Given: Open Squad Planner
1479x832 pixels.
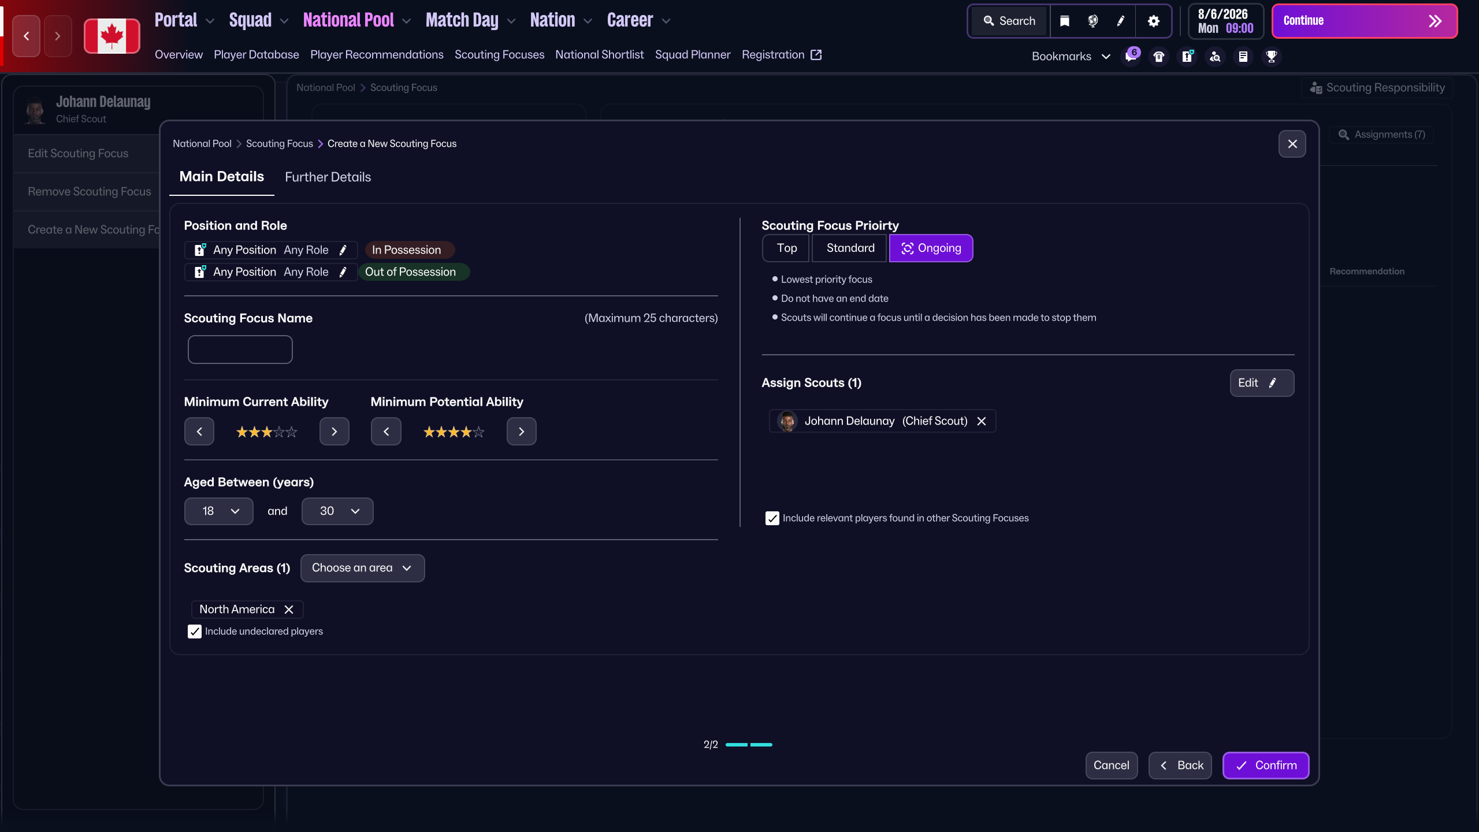Looking at the screenshot, I should (692, 54).
